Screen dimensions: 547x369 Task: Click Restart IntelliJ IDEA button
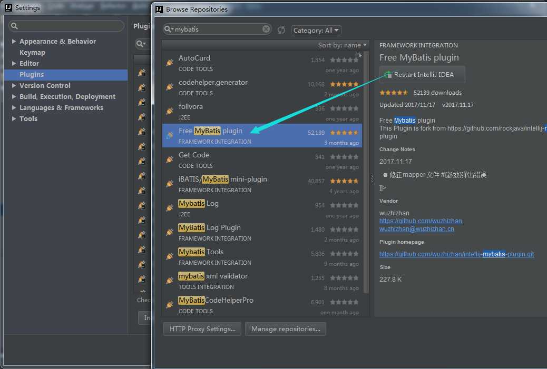coord(422,75)
